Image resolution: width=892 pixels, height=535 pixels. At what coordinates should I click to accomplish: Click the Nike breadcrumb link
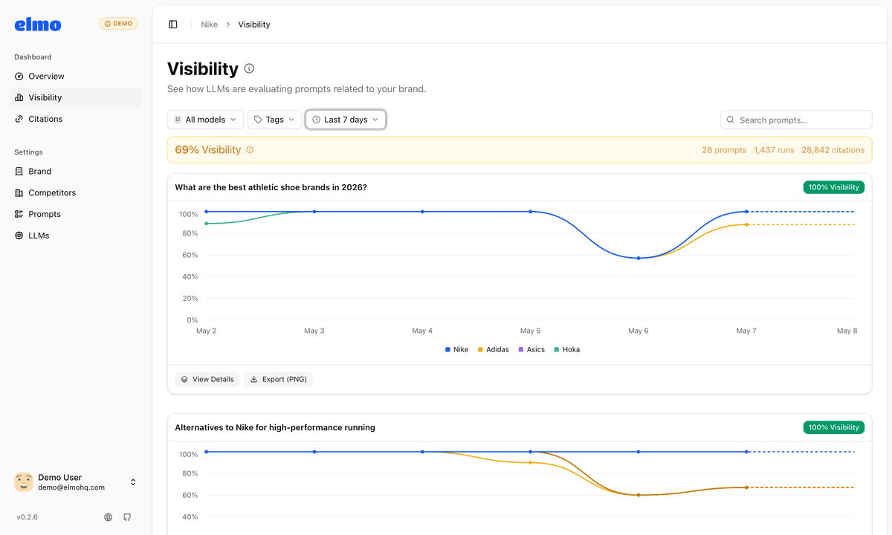[210, 25]
